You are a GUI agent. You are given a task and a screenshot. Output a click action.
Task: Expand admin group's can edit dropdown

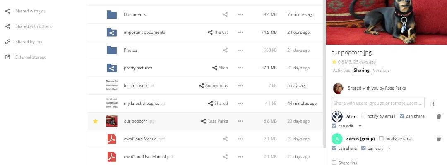point(389,148)
